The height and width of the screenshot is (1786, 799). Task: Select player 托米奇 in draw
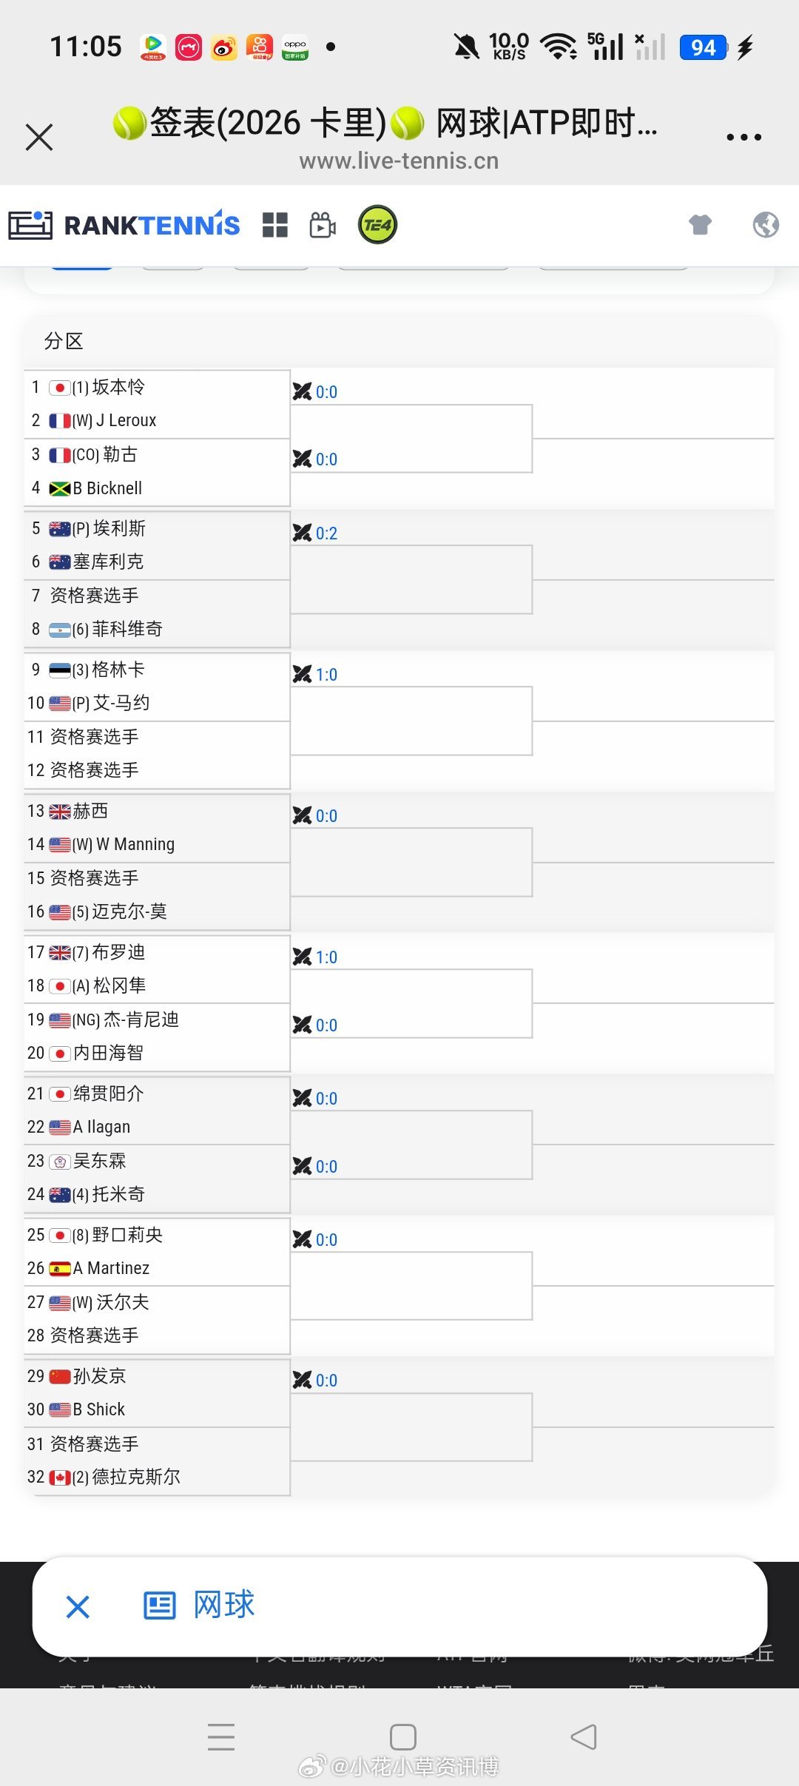(x=118, y=1194)
